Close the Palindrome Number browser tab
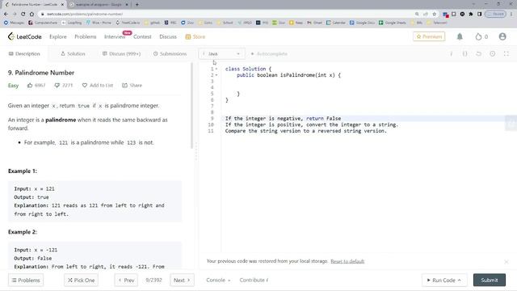 click(62, 5)
